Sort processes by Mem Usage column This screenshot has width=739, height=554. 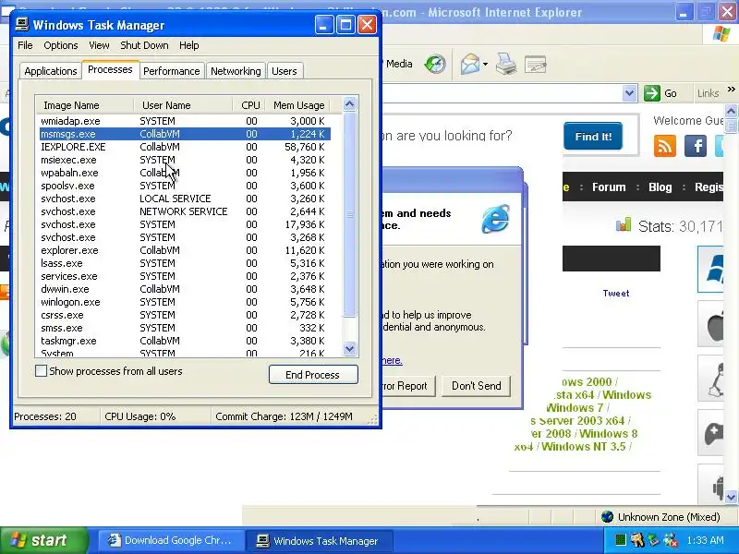(297, 105)
